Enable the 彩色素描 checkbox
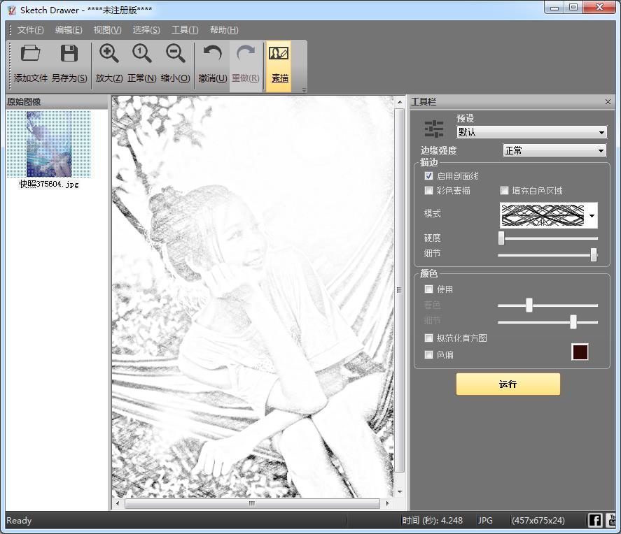The image size is (621, 534). click(x=429, y=191)
